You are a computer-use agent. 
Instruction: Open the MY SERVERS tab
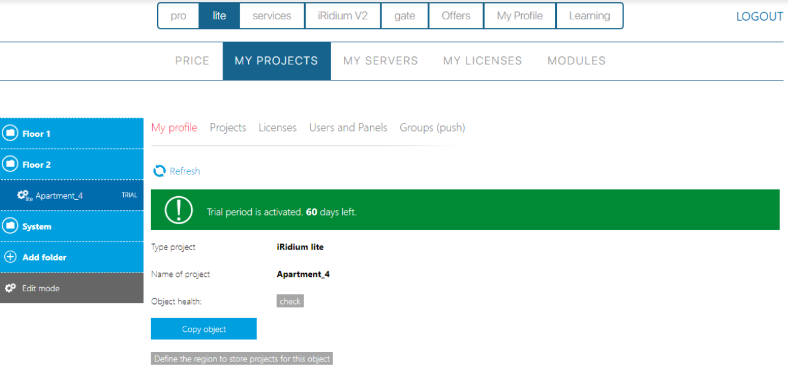click(380, 61)
